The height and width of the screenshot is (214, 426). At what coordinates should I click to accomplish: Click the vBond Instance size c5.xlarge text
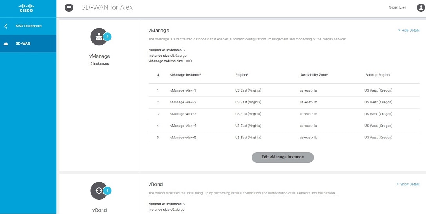tap(167, 210)
